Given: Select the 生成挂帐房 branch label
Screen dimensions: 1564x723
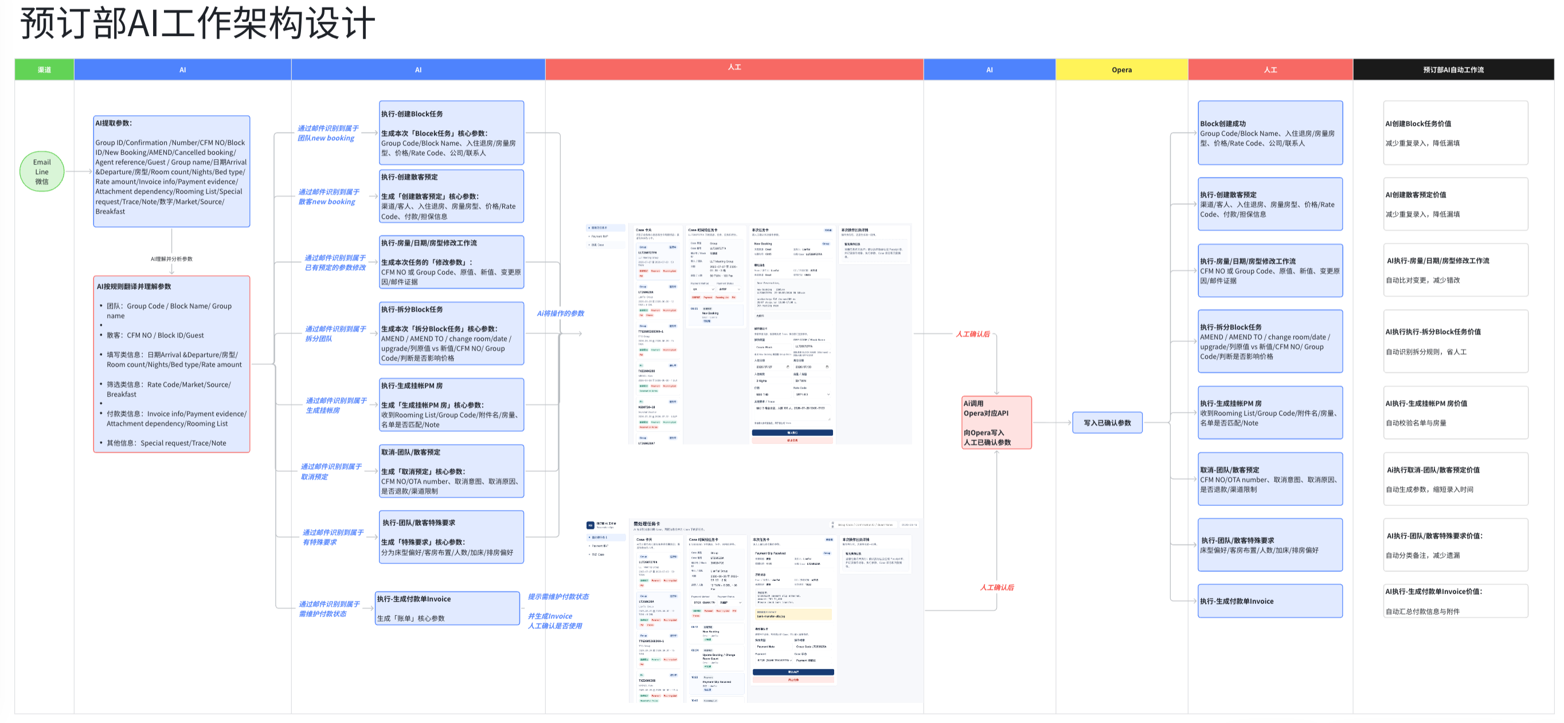Looking at the screenshot, I should click(x=337, y=405).
